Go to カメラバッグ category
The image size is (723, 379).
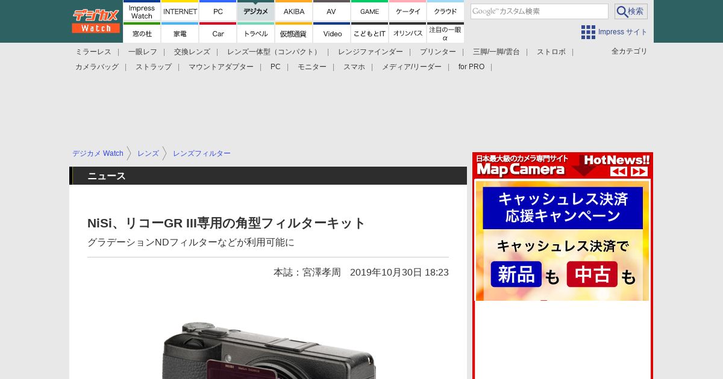point(97,67)
